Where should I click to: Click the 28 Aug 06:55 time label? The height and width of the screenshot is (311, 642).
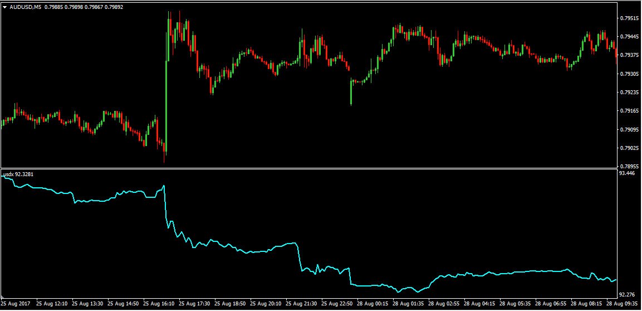[x=550, y=304]
